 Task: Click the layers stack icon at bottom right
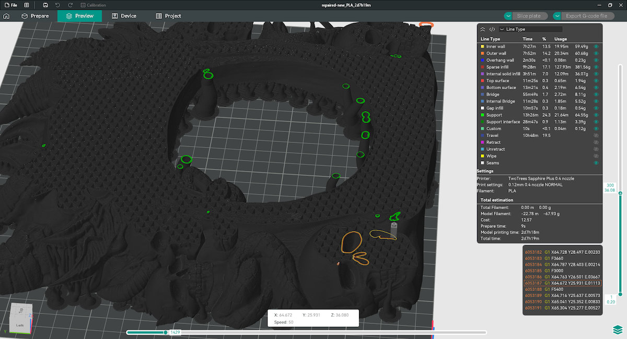point(618,330)
